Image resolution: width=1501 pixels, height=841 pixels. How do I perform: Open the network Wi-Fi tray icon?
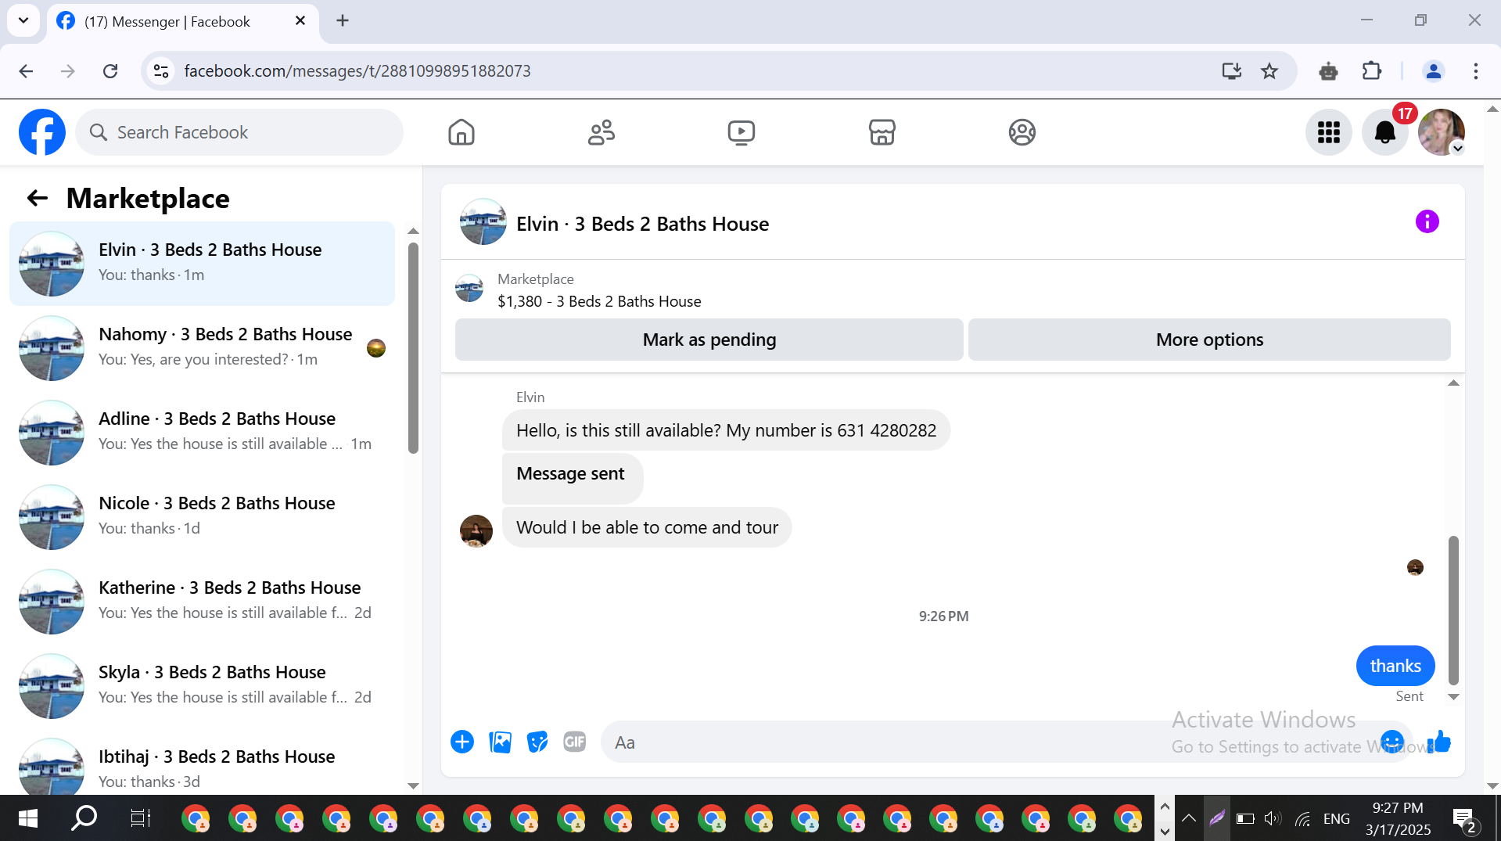coord(1302,818)
